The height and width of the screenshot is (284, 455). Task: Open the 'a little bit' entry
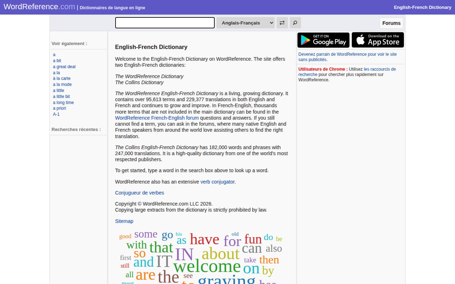(61, 97)
